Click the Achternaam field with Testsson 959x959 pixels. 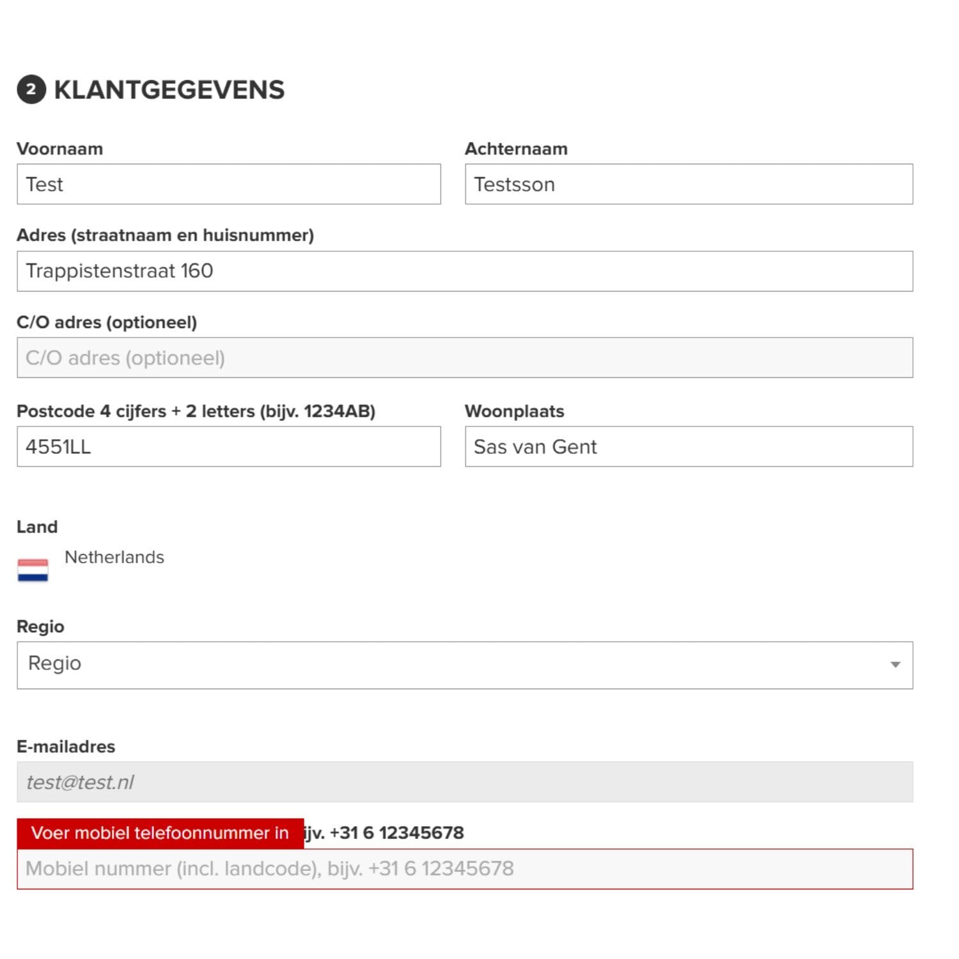point(689,184)
